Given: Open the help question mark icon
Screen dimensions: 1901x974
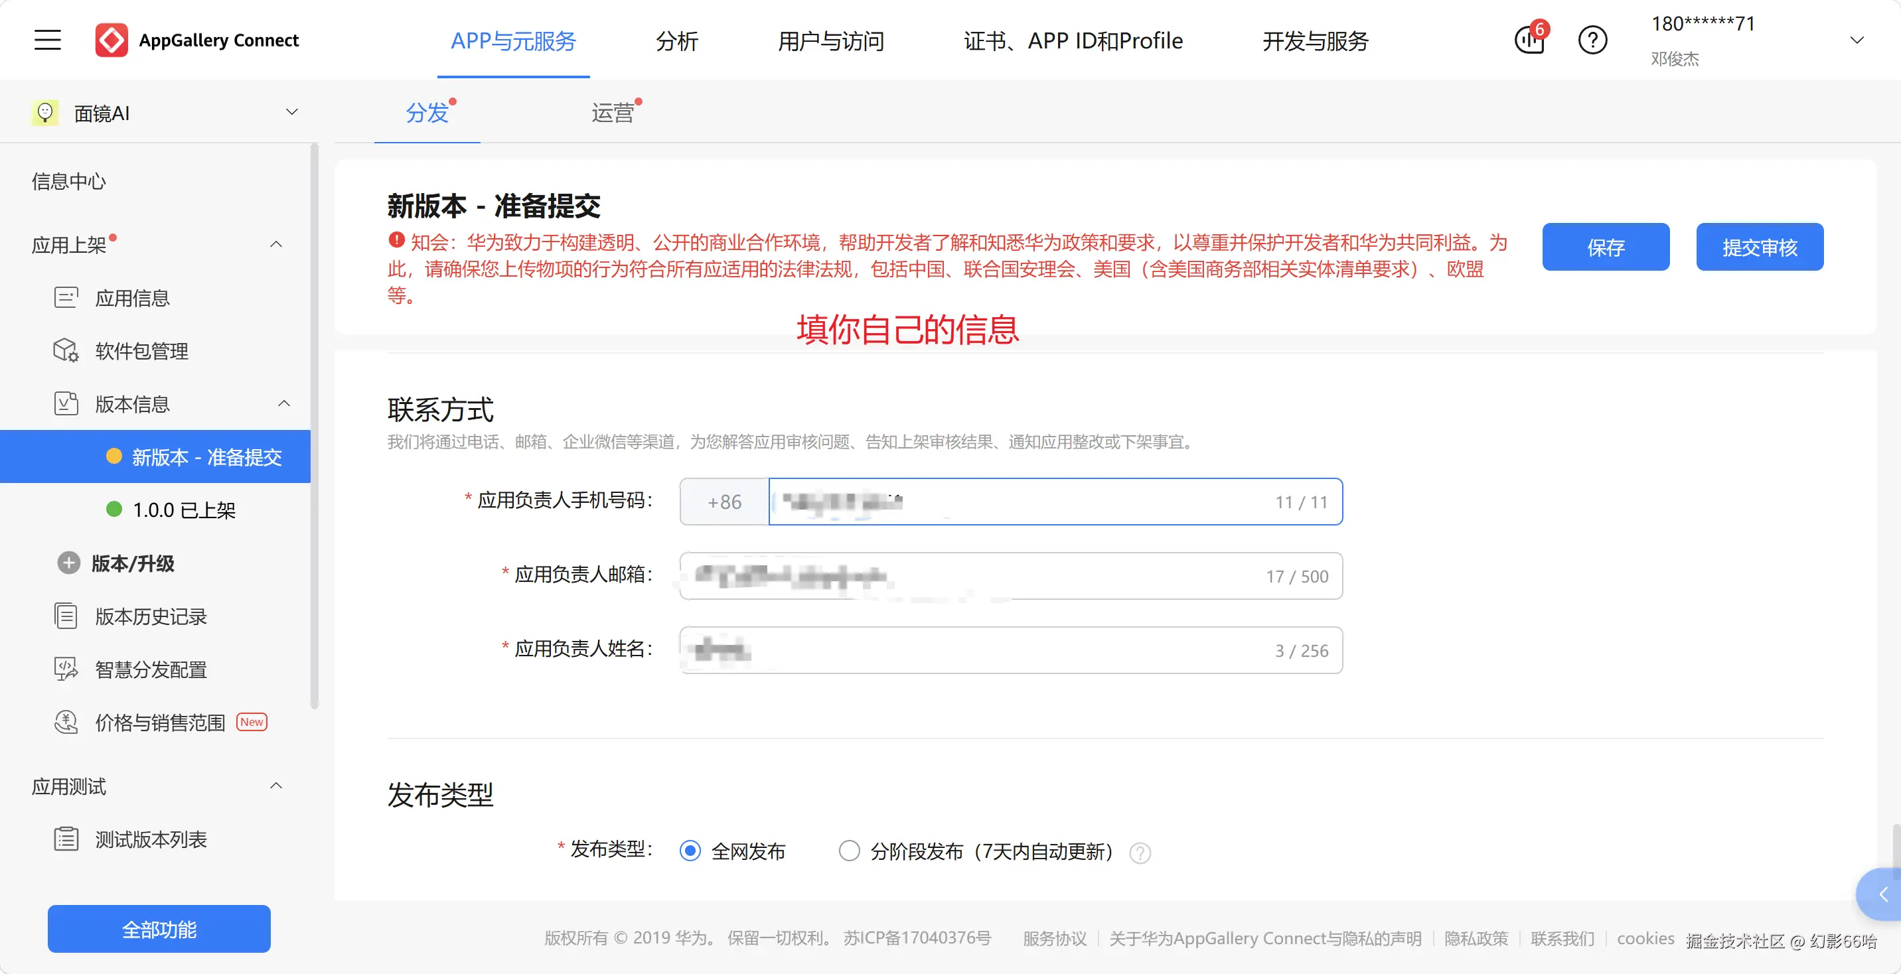Looking at the screenshot, I should click(x=1592, y=40).
